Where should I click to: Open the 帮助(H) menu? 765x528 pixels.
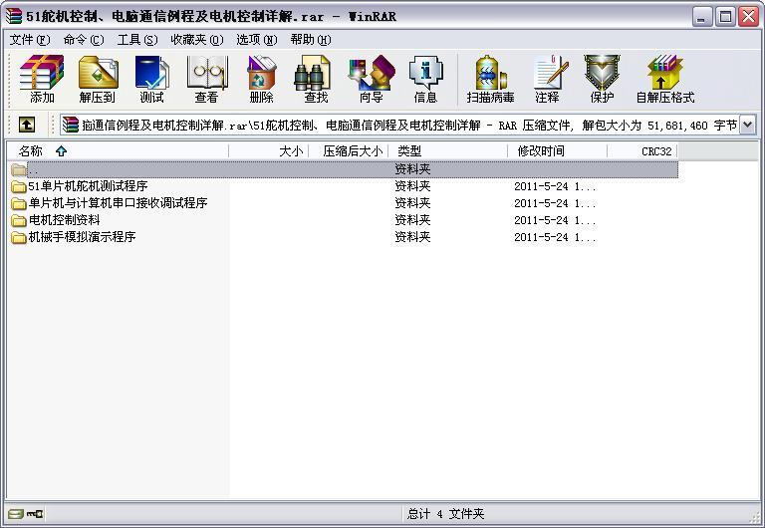(x=311, y=40)
